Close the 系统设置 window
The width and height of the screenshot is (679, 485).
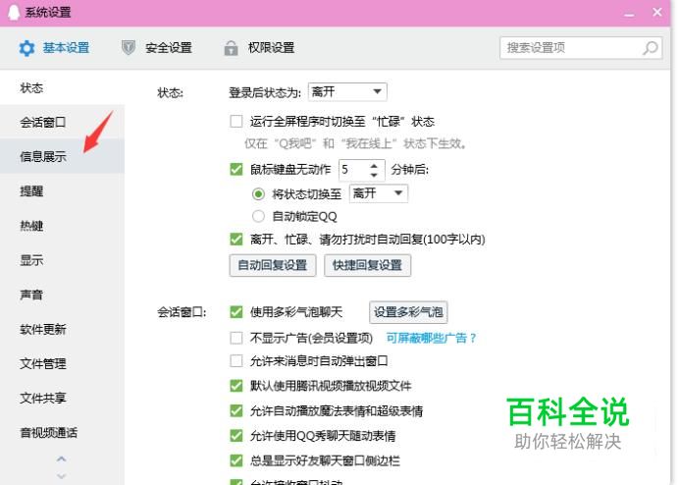(656, 12)
